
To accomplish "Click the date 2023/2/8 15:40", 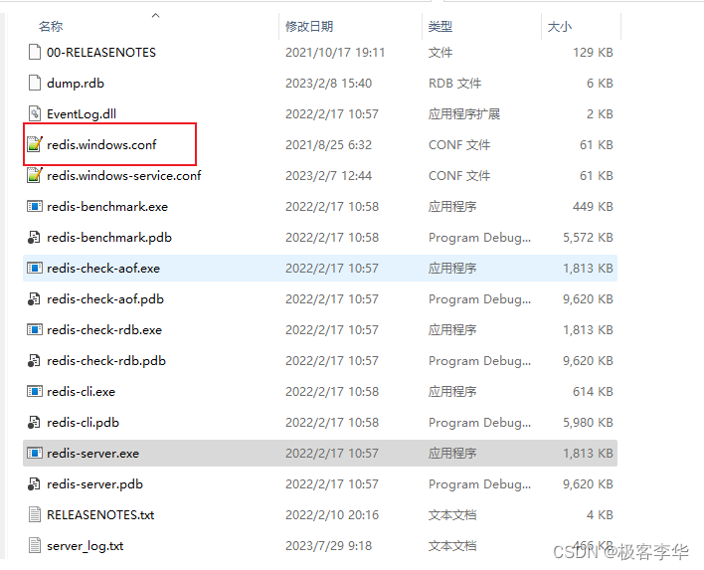I will pyautogui.click(x=329, y=84).
